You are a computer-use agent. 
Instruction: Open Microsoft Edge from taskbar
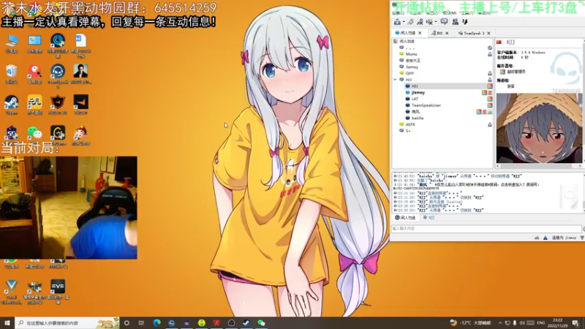click(156, 322)
